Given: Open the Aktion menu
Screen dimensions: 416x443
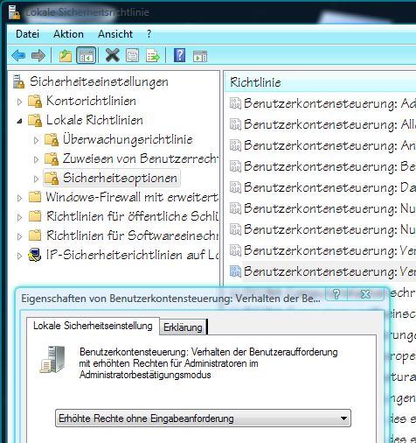Looking at the screenshot, I should 68,34.
